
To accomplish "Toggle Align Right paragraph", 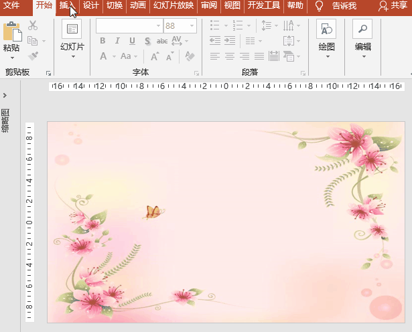I will point(245,56).
